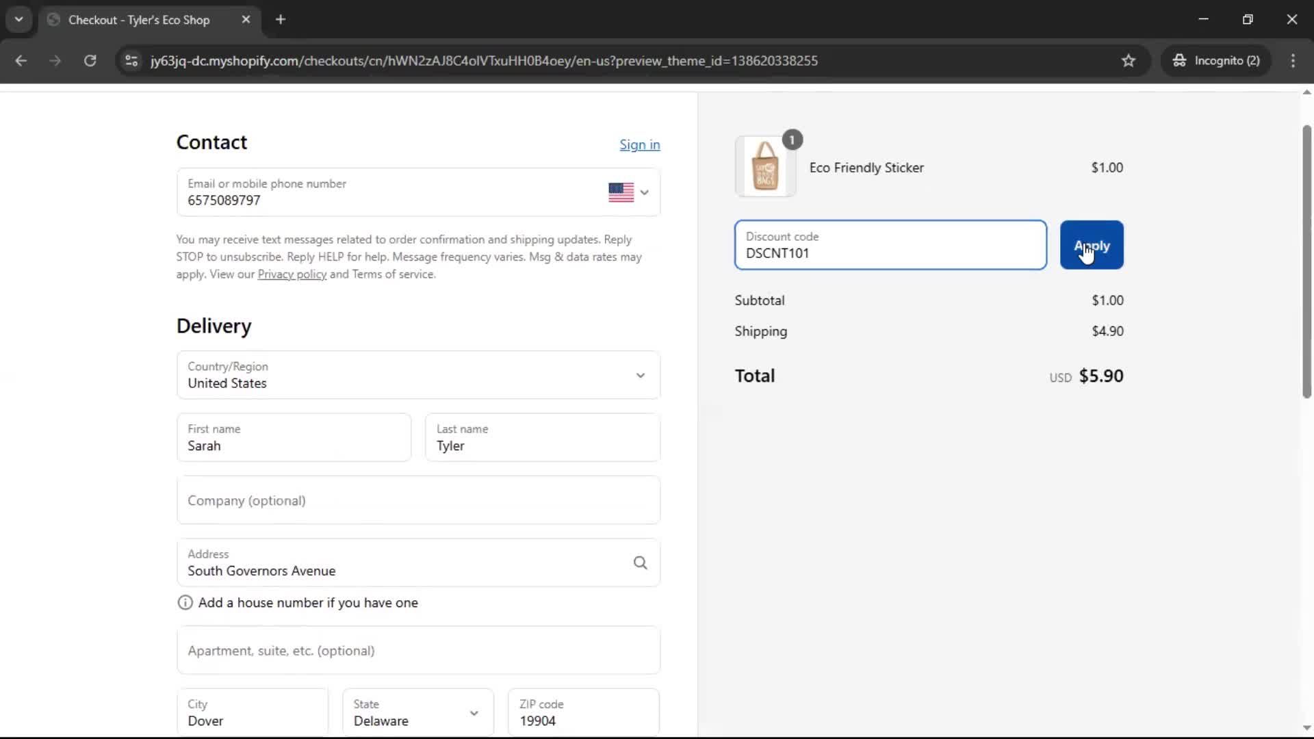Click the Sign in link
The image size is (1314, 739).
click(x=639, y=145)
